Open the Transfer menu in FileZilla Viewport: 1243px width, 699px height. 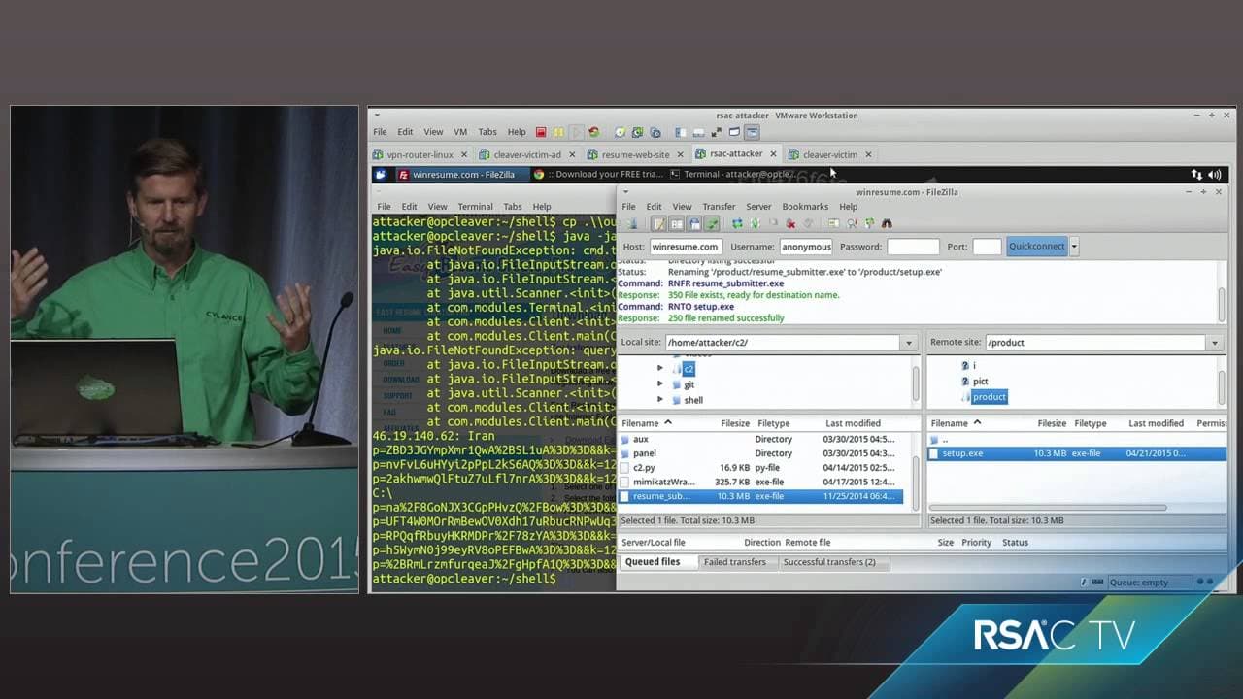[x=719, y=207]
